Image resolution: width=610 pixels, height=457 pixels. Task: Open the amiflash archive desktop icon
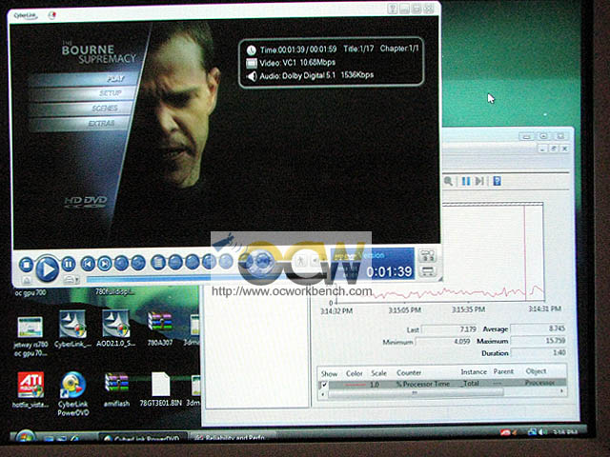tap(116, 389)
